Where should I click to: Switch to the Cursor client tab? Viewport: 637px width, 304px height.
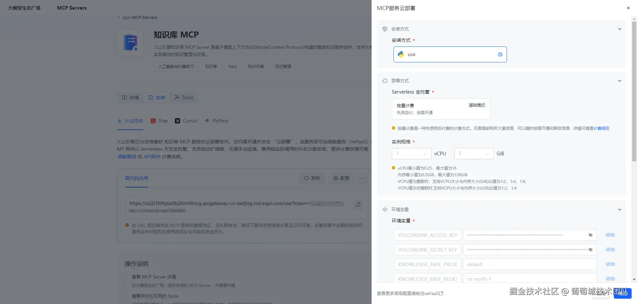coord(186,121)
